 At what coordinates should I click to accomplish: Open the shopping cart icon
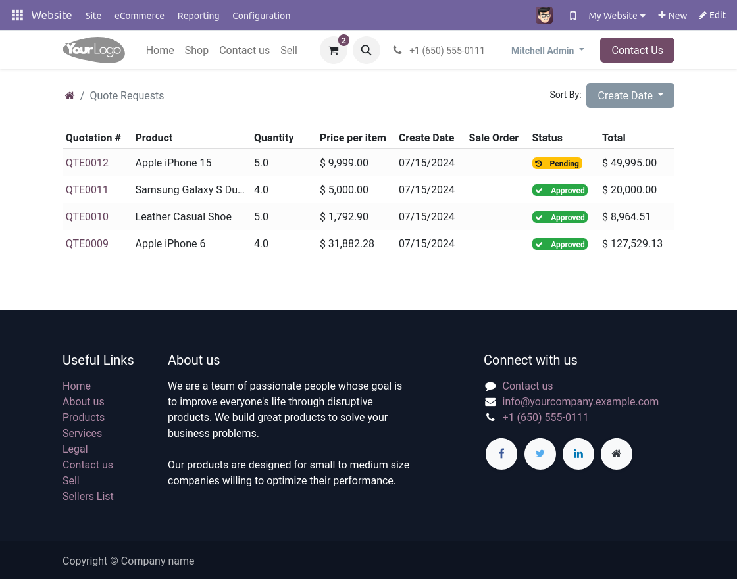pos(334,50)
